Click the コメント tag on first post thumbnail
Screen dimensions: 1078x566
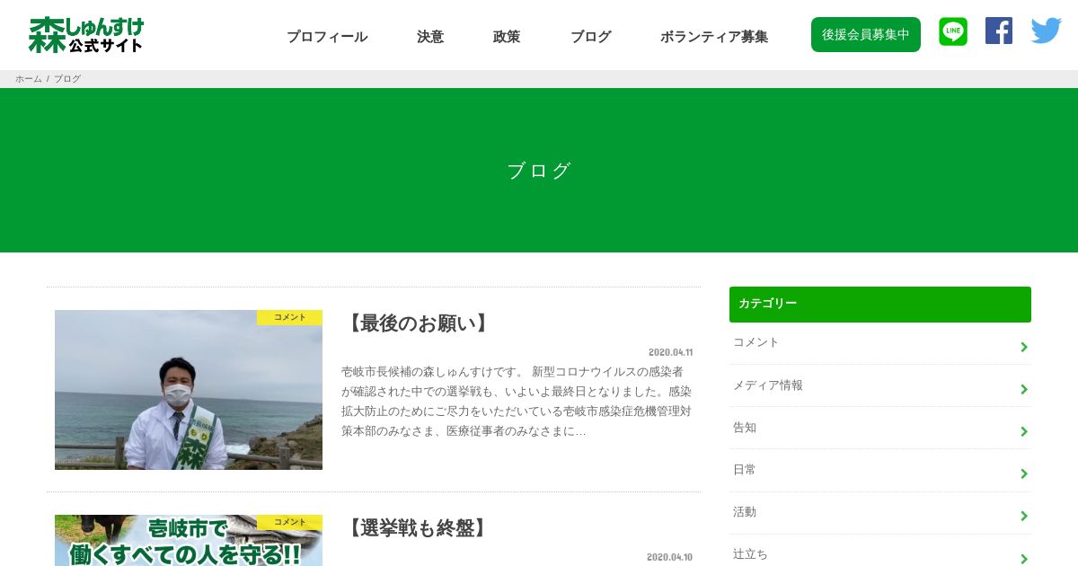click(289, 317)
